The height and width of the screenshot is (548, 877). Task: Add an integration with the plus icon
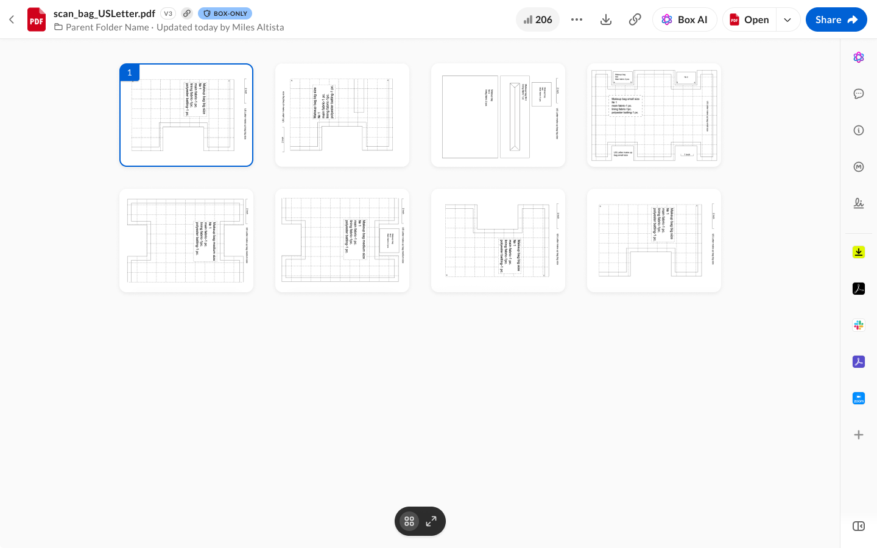[x=859, y=435]
